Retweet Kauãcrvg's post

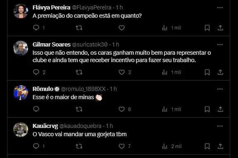click(79, 146)
